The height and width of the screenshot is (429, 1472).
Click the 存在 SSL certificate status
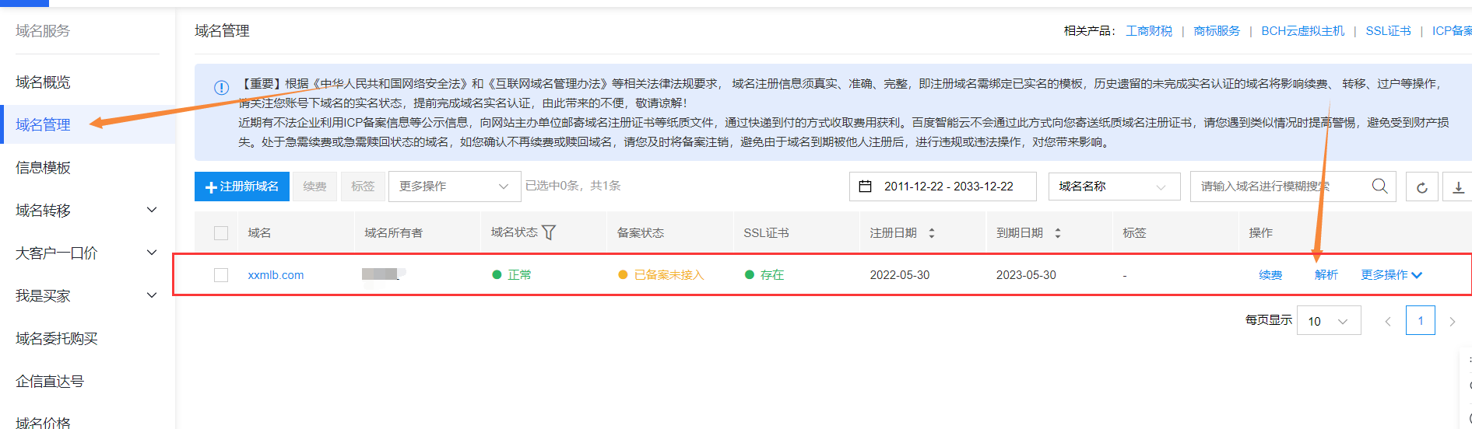click(x=772, y=275)
